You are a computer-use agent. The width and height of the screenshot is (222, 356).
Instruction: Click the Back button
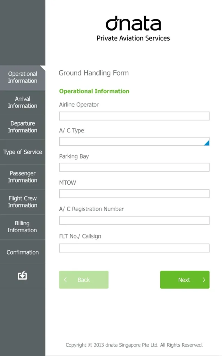pos(84,280)
